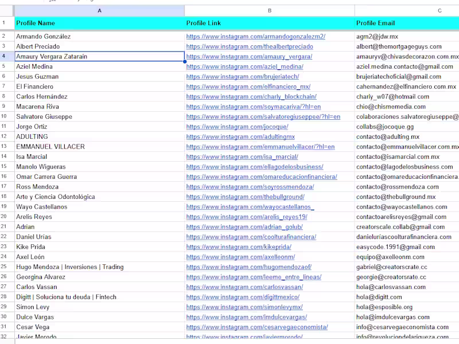Open the ellagodelosbusiness Instagram link

255,167
